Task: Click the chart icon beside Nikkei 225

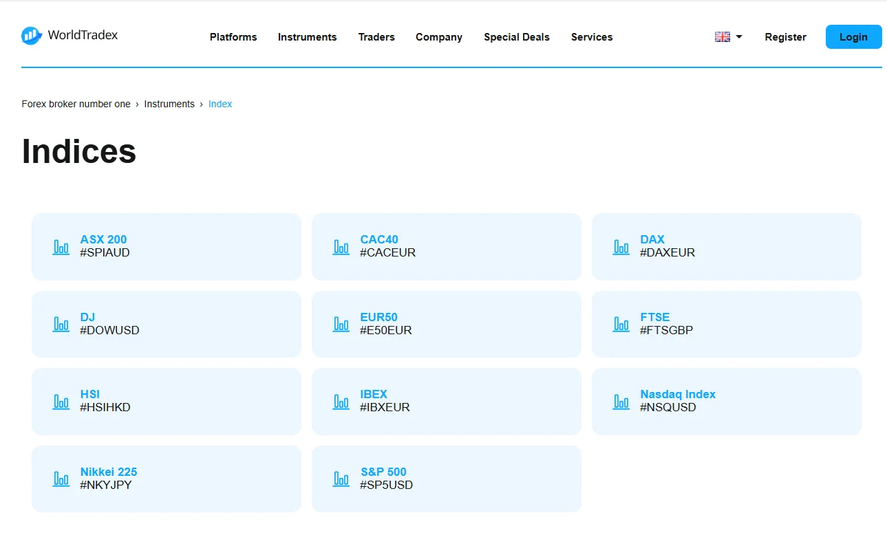Action: coord(61,479)
